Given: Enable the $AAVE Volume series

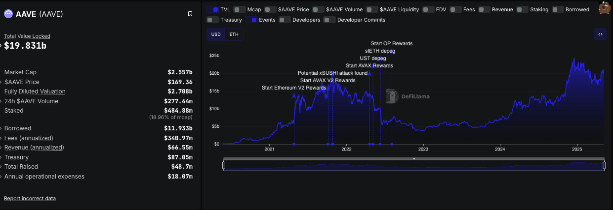Looking at the screenshot, I should [x=318, y=9].
